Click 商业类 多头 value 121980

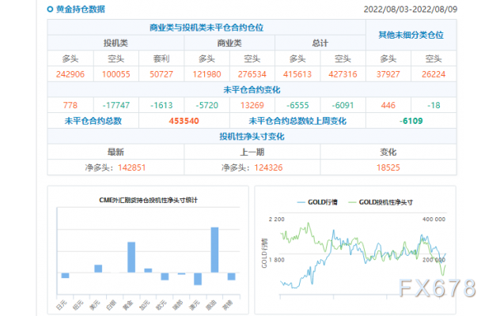coord(206,74)
